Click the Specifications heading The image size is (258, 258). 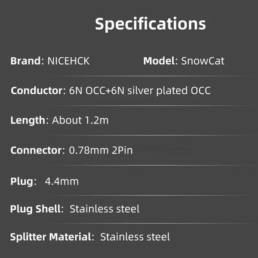pos(150,24)
